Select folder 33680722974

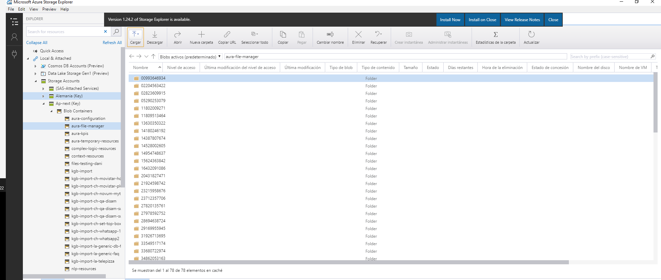pos(153,251)
